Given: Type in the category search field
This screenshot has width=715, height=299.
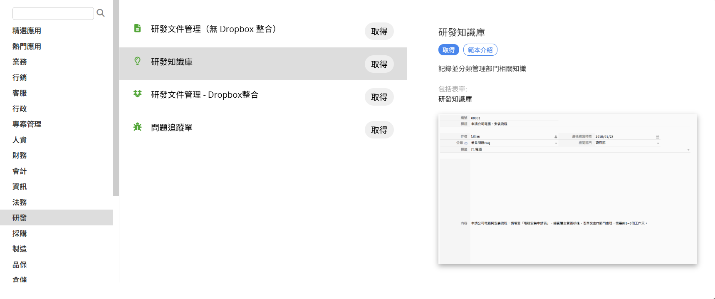Looking at the screenshot, I should click(x=53, y=13).
